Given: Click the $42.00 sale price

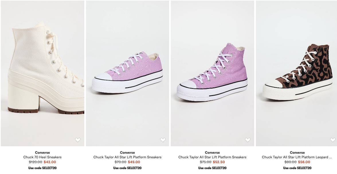Looking at the screenshot, I should click(50, 162).
